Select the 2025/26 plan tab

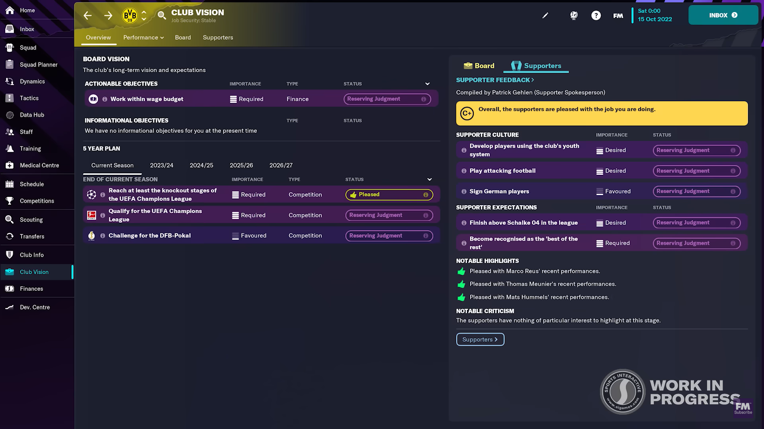coord(241,165)
